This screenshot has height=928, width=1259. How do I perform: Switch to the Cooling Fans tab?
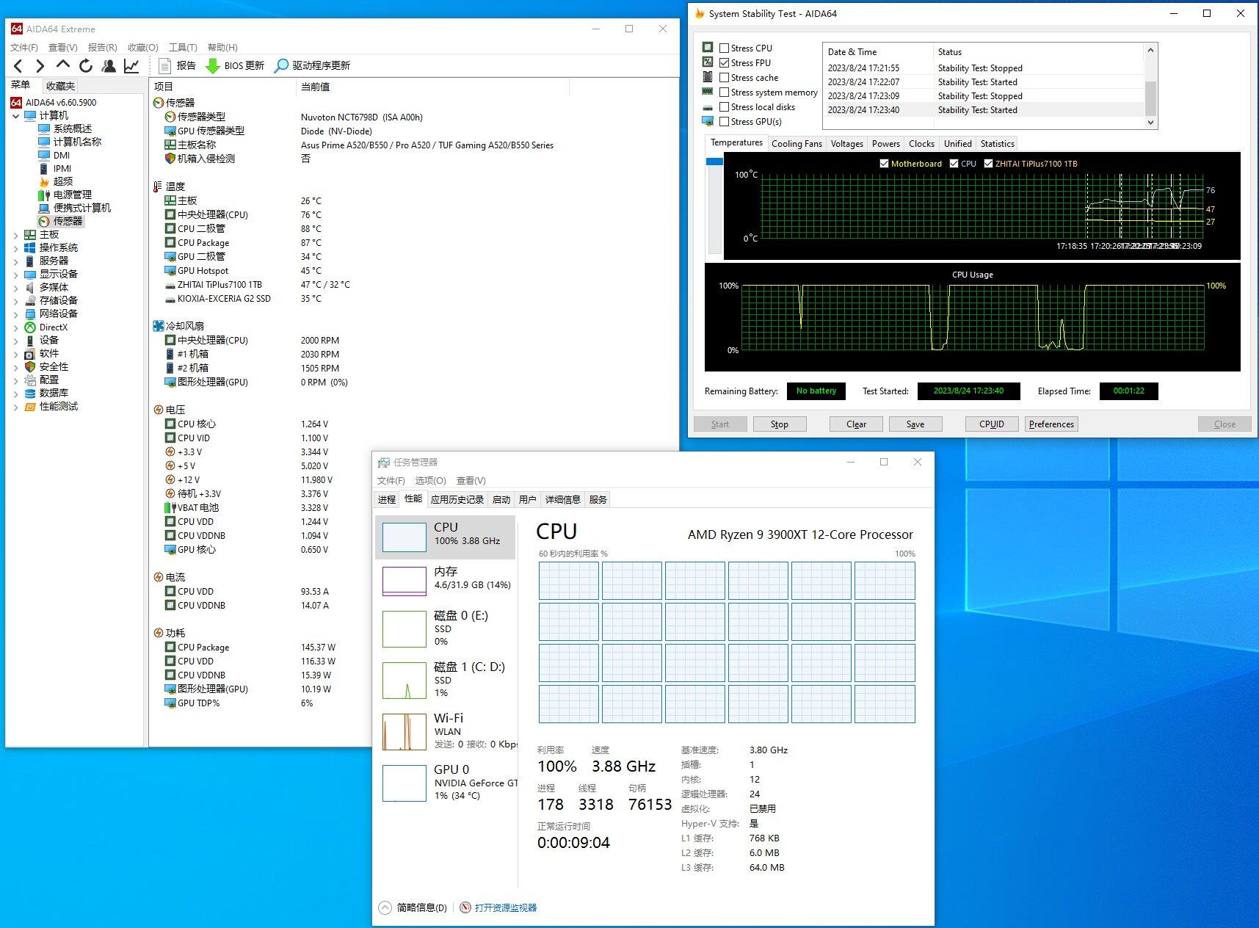pos(797,144)
